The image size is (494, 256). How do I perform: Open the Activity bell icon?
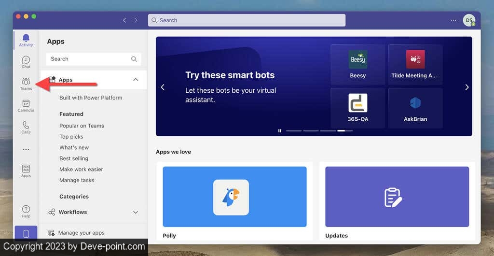(x=26, y=40)
